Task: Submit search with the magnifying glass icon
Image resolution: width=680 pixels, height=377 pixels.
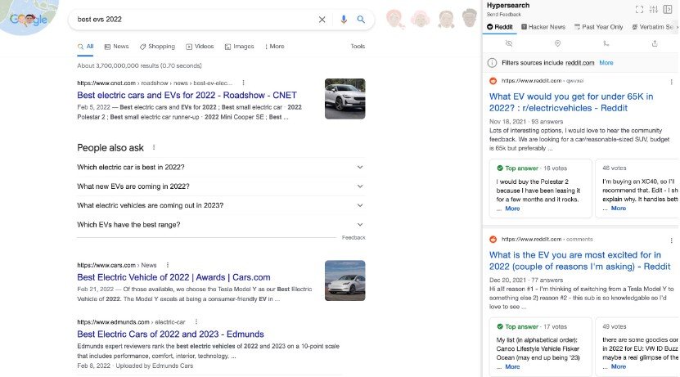Action: pos(361,20)
